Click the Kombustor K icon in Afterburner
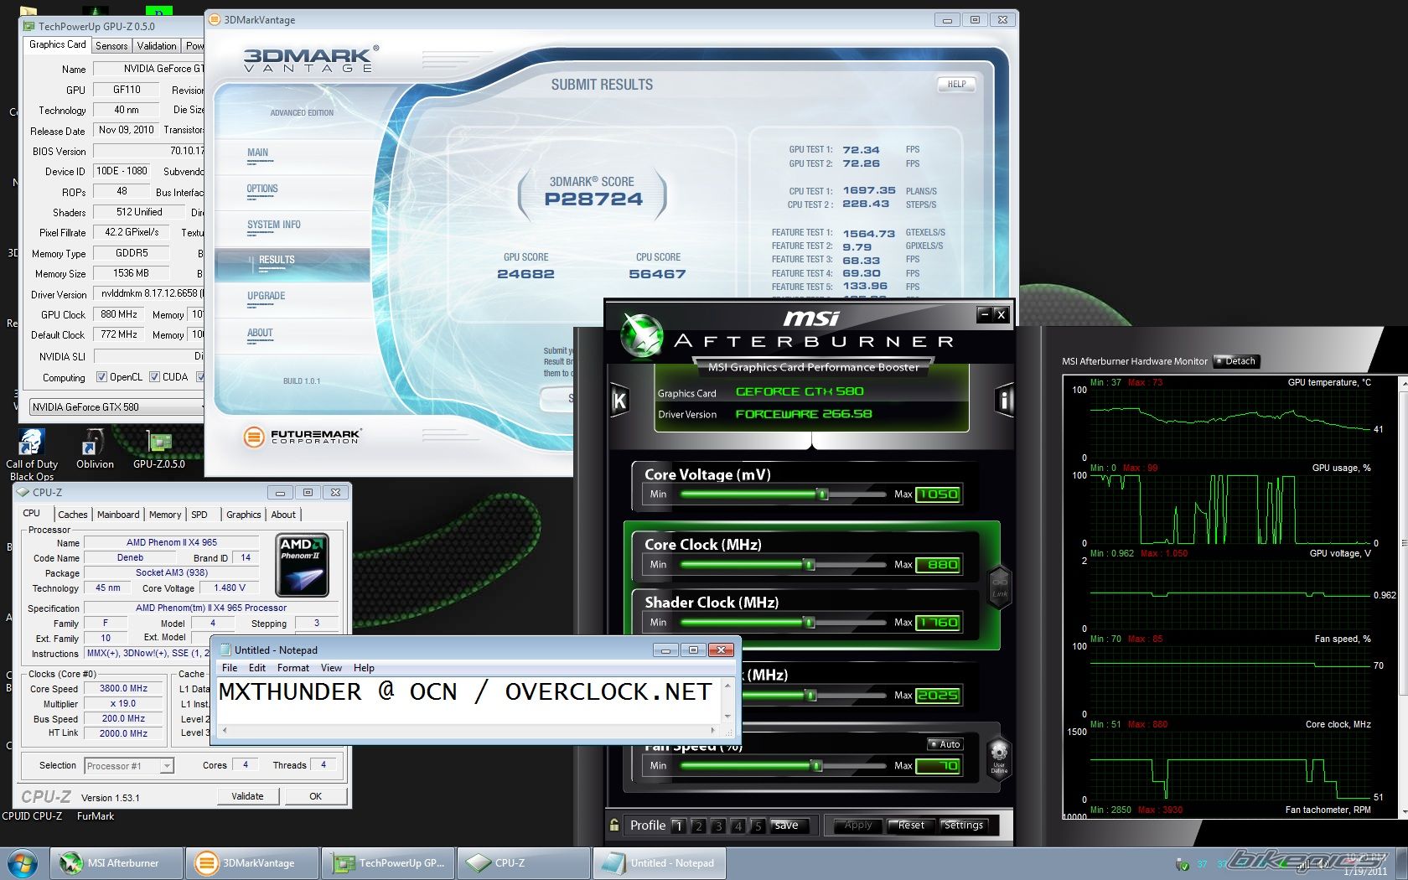 point(619,401)
